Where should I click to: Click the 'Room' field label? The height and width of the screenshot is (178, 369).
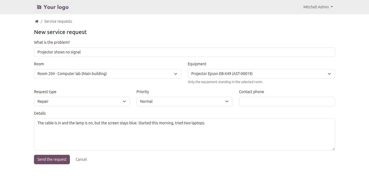click(x=39, y=64)
